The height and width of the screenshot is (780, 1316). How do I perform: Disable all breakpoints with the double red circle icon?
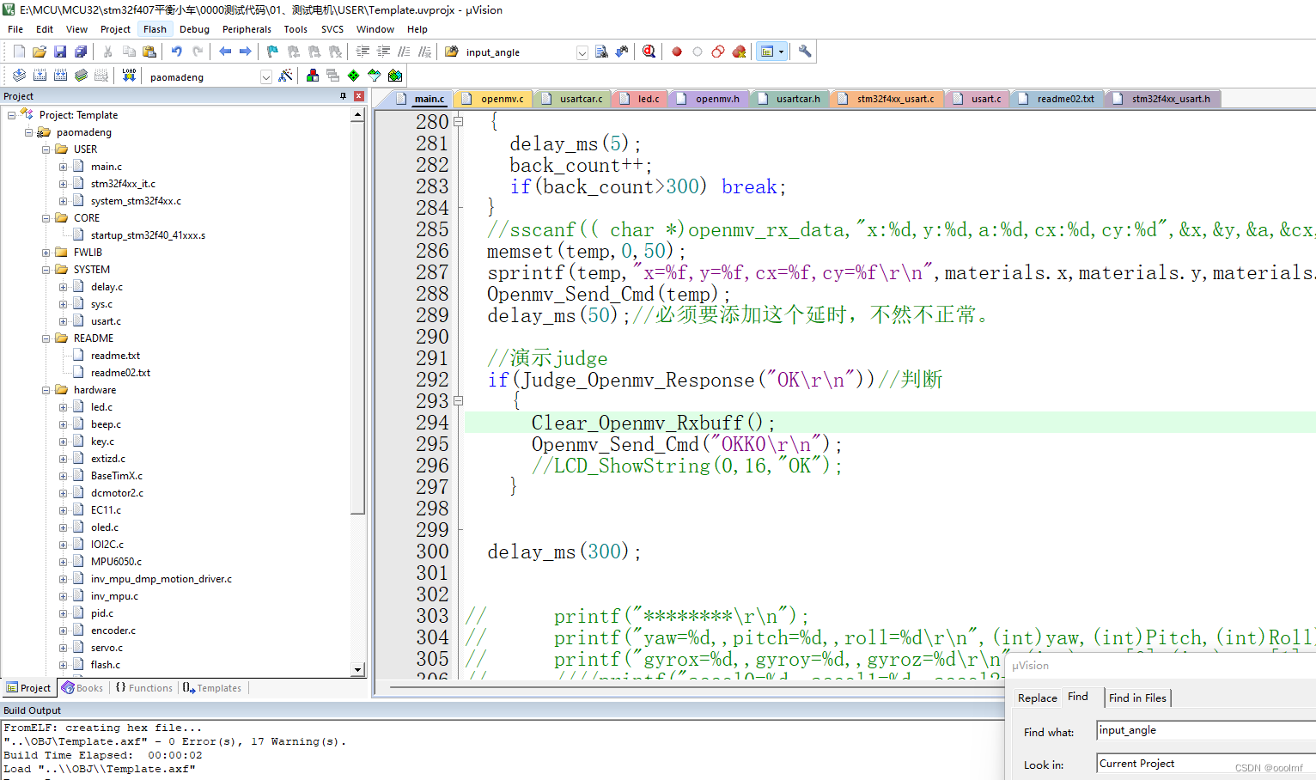(x=718, y=52)
